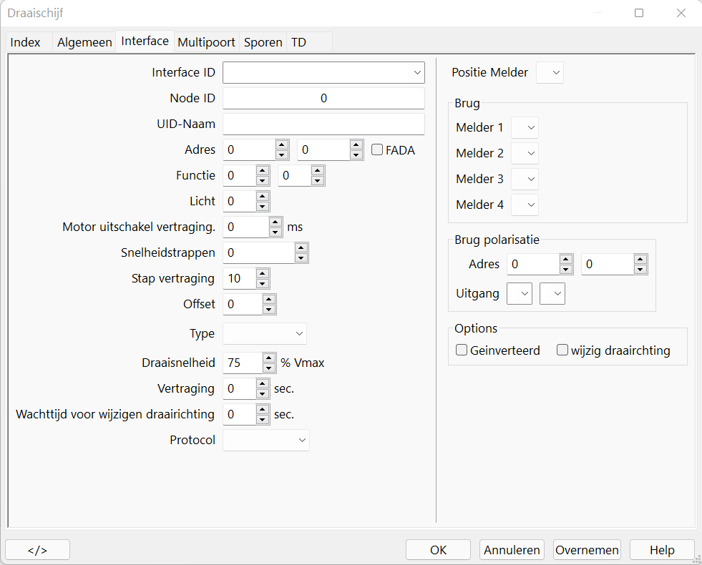
Task: Open the Interface ID dropdown
Action: (416, 73)
